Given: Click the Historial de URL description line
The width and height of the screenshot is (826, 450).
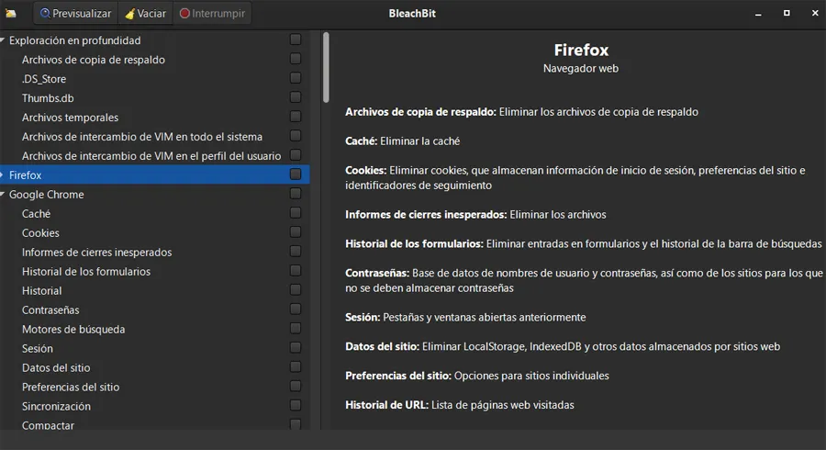Looking at the screenshot, I should pos(460,405).
